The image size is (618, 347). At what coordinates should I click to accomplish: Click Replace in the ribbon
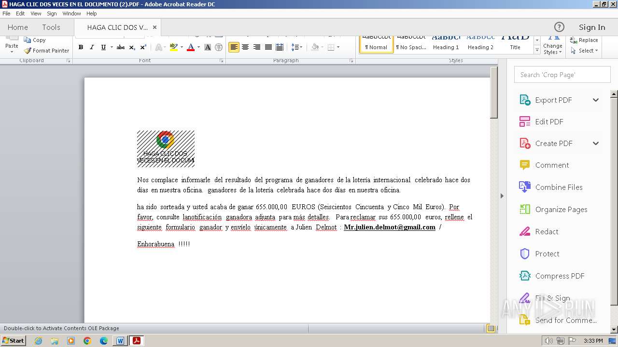[584, 40]
